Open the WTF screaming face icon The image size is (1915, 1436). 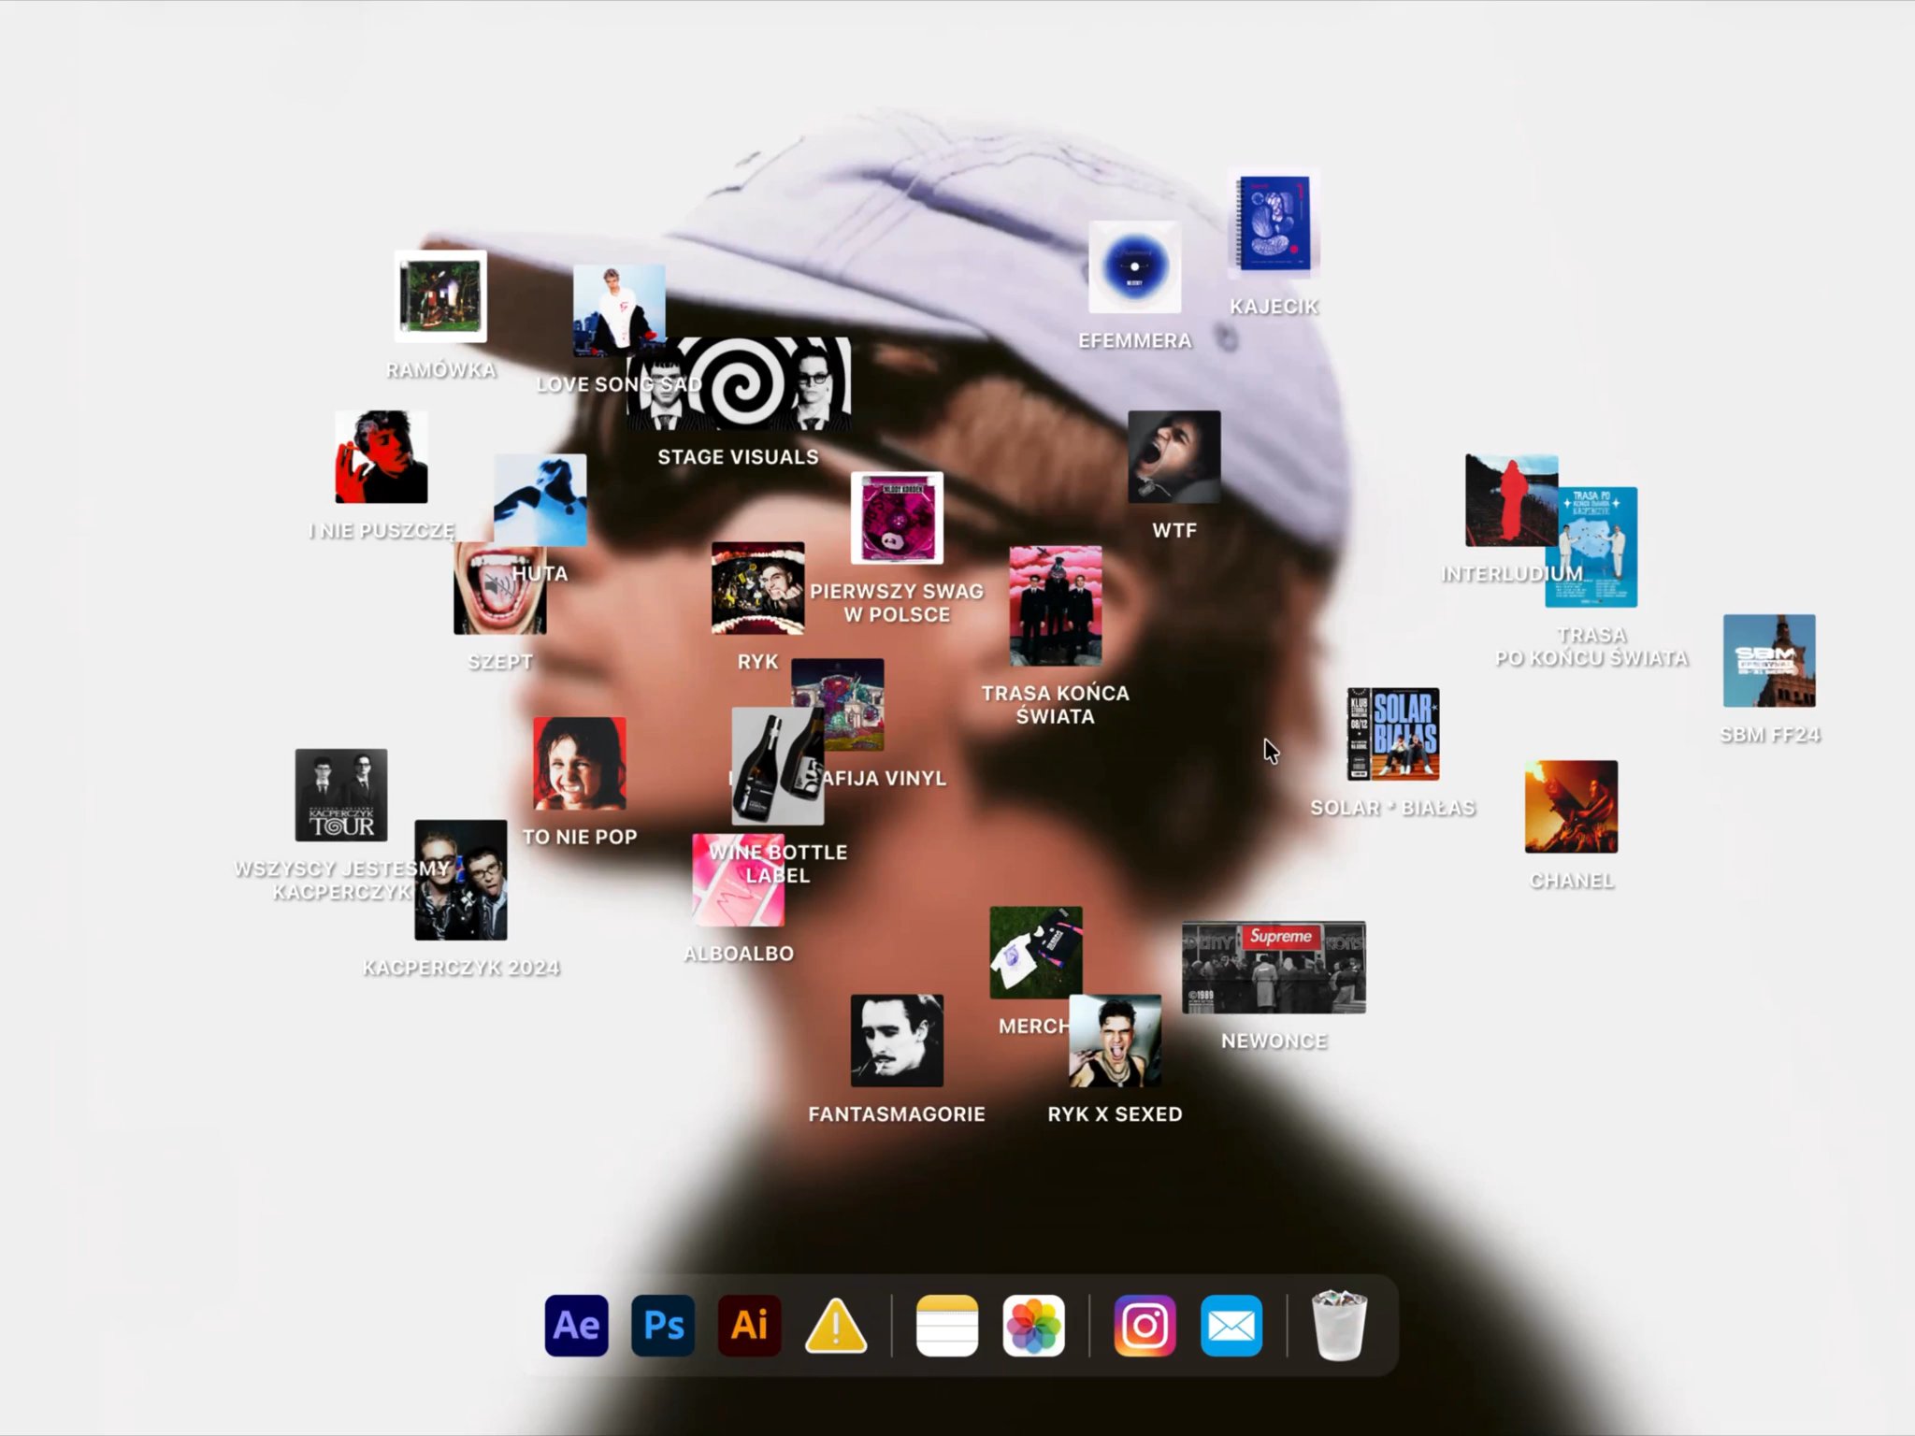(1173, 457)
